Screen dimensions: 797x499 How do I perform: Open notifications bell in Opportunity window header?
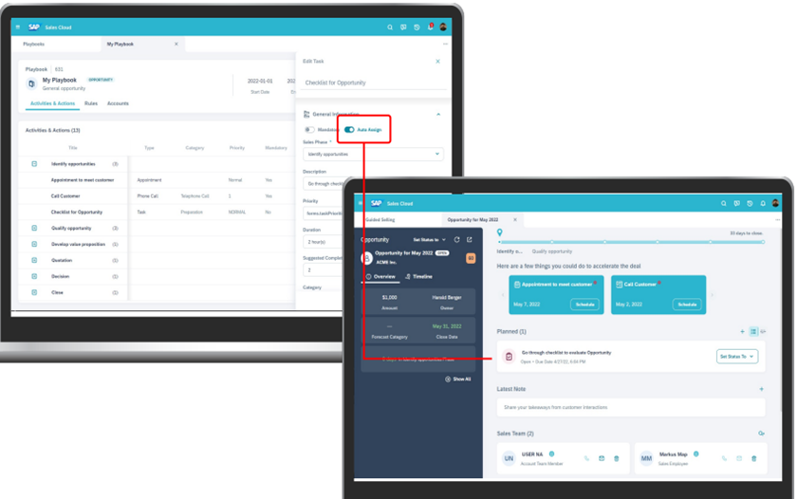763,203
